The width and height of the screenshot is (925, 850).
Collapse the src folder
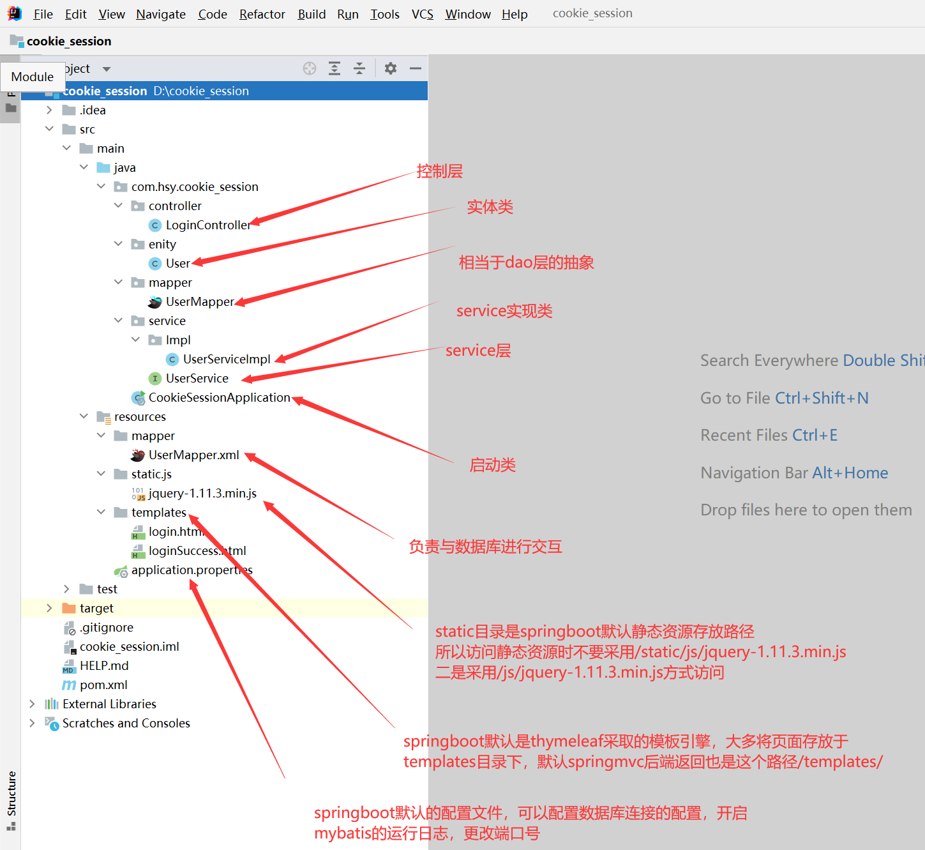pos(49,129)
